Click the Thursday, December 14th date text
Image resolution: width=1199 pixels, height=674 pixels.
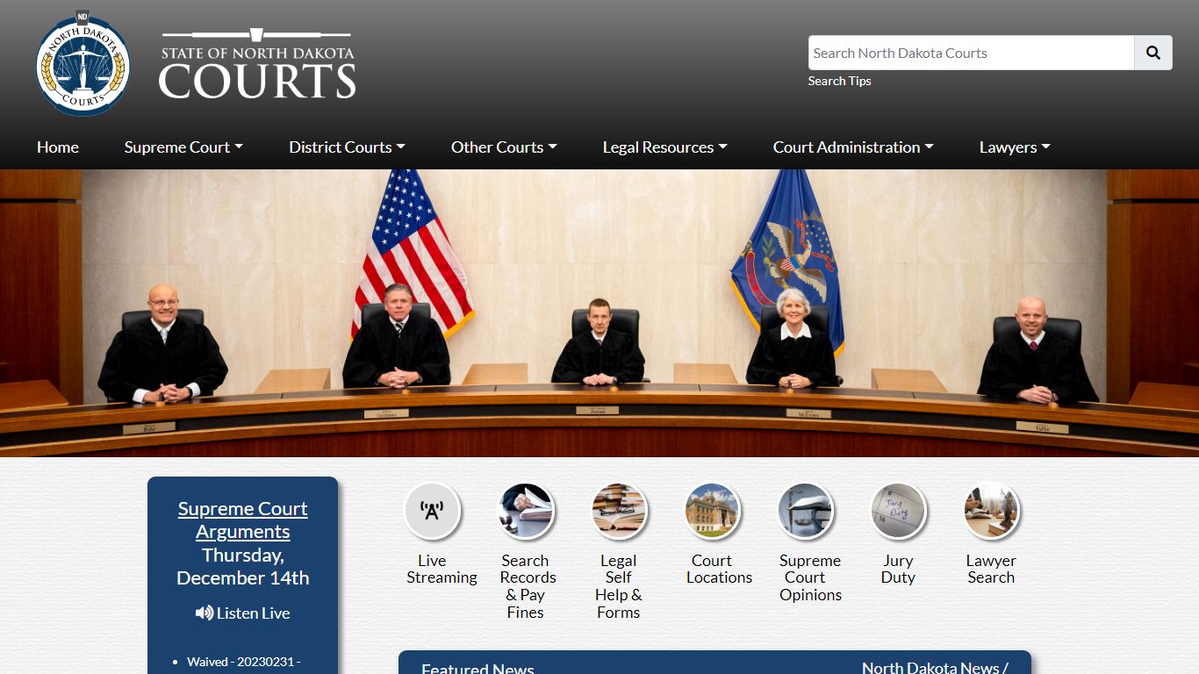(x=243, y=567)
